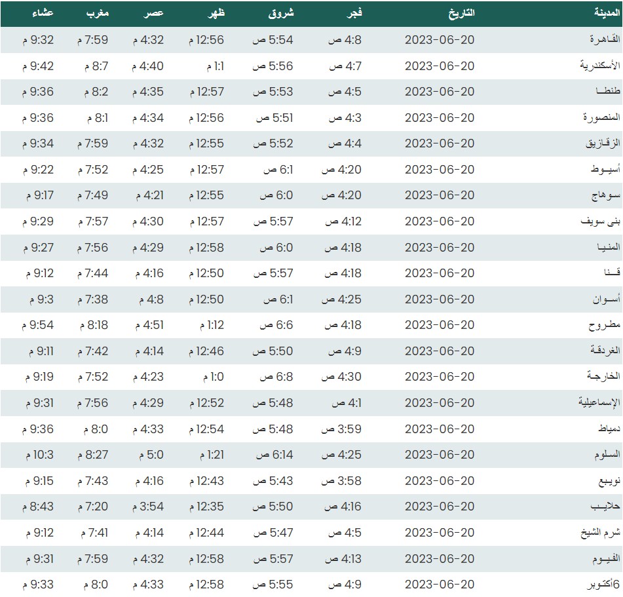Click the 6 أكتوبر city name

[599, 585]
